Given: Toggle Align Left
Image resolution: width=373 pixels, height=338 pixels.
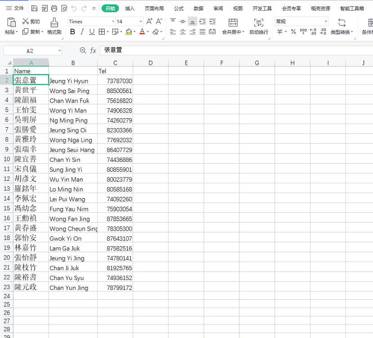Looking at the screenshot, I should pyautogui.click(x=173, y=31).
